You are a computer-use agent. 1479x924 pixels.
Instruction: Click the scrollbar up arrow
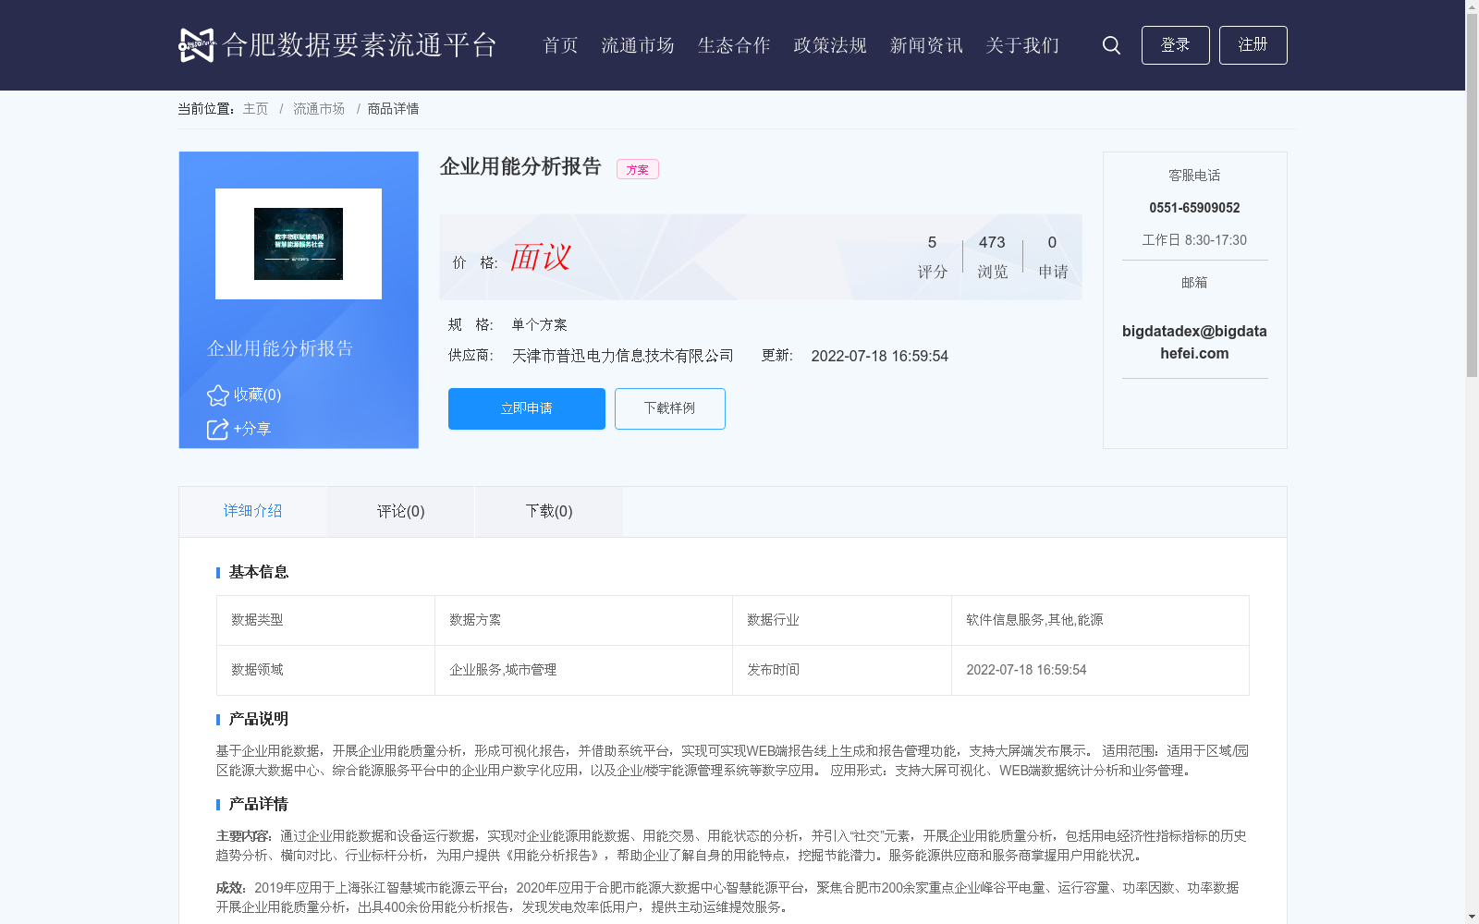click(x=1472, y=6)
